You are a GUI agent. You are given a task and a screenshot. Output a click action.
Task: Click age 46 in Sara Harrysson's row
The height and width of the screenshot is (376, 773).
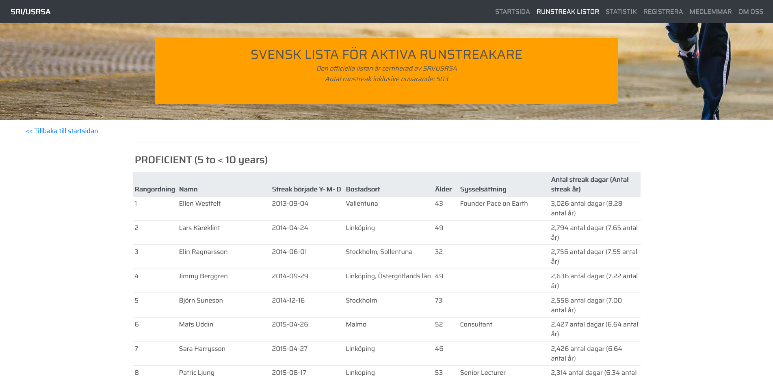click(439, 348)
